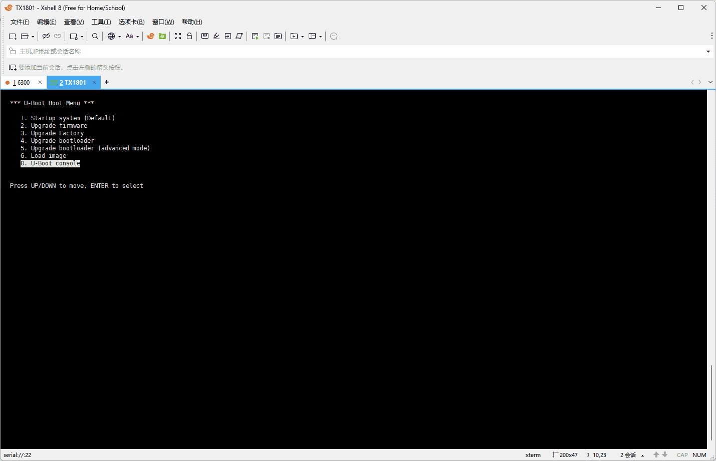Expand the globe encoding dropdown arrow
The image size is (716, 461).
pyautogui.click(x=120, y=37)
